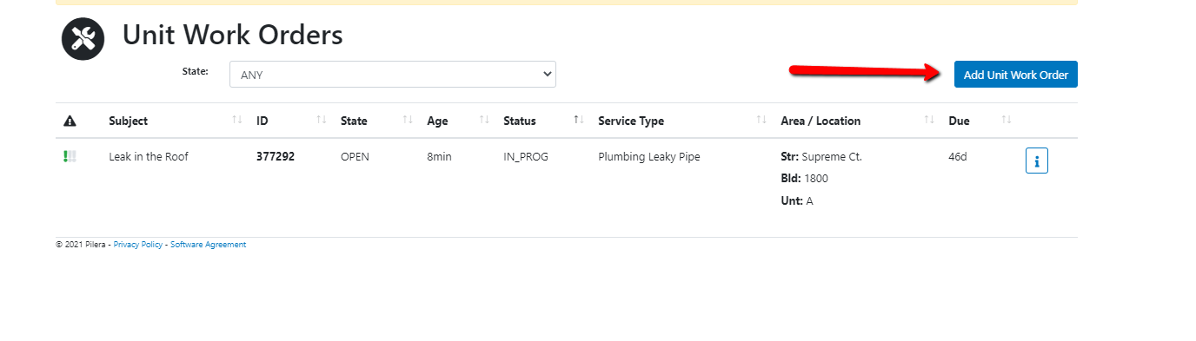Viewport: 1196px width, 341px height.
Task: Sort by Due column arrows
Action: click(1007, 121)
